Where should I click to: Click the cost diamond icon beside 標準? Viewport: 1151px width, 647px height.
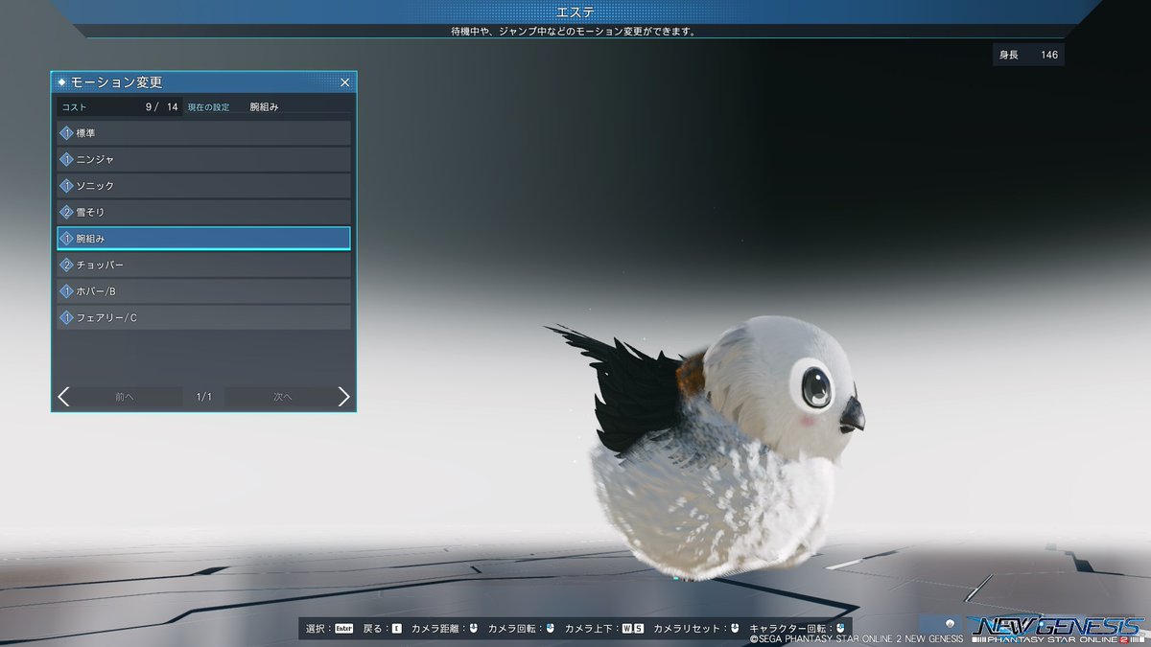(66, 133)
